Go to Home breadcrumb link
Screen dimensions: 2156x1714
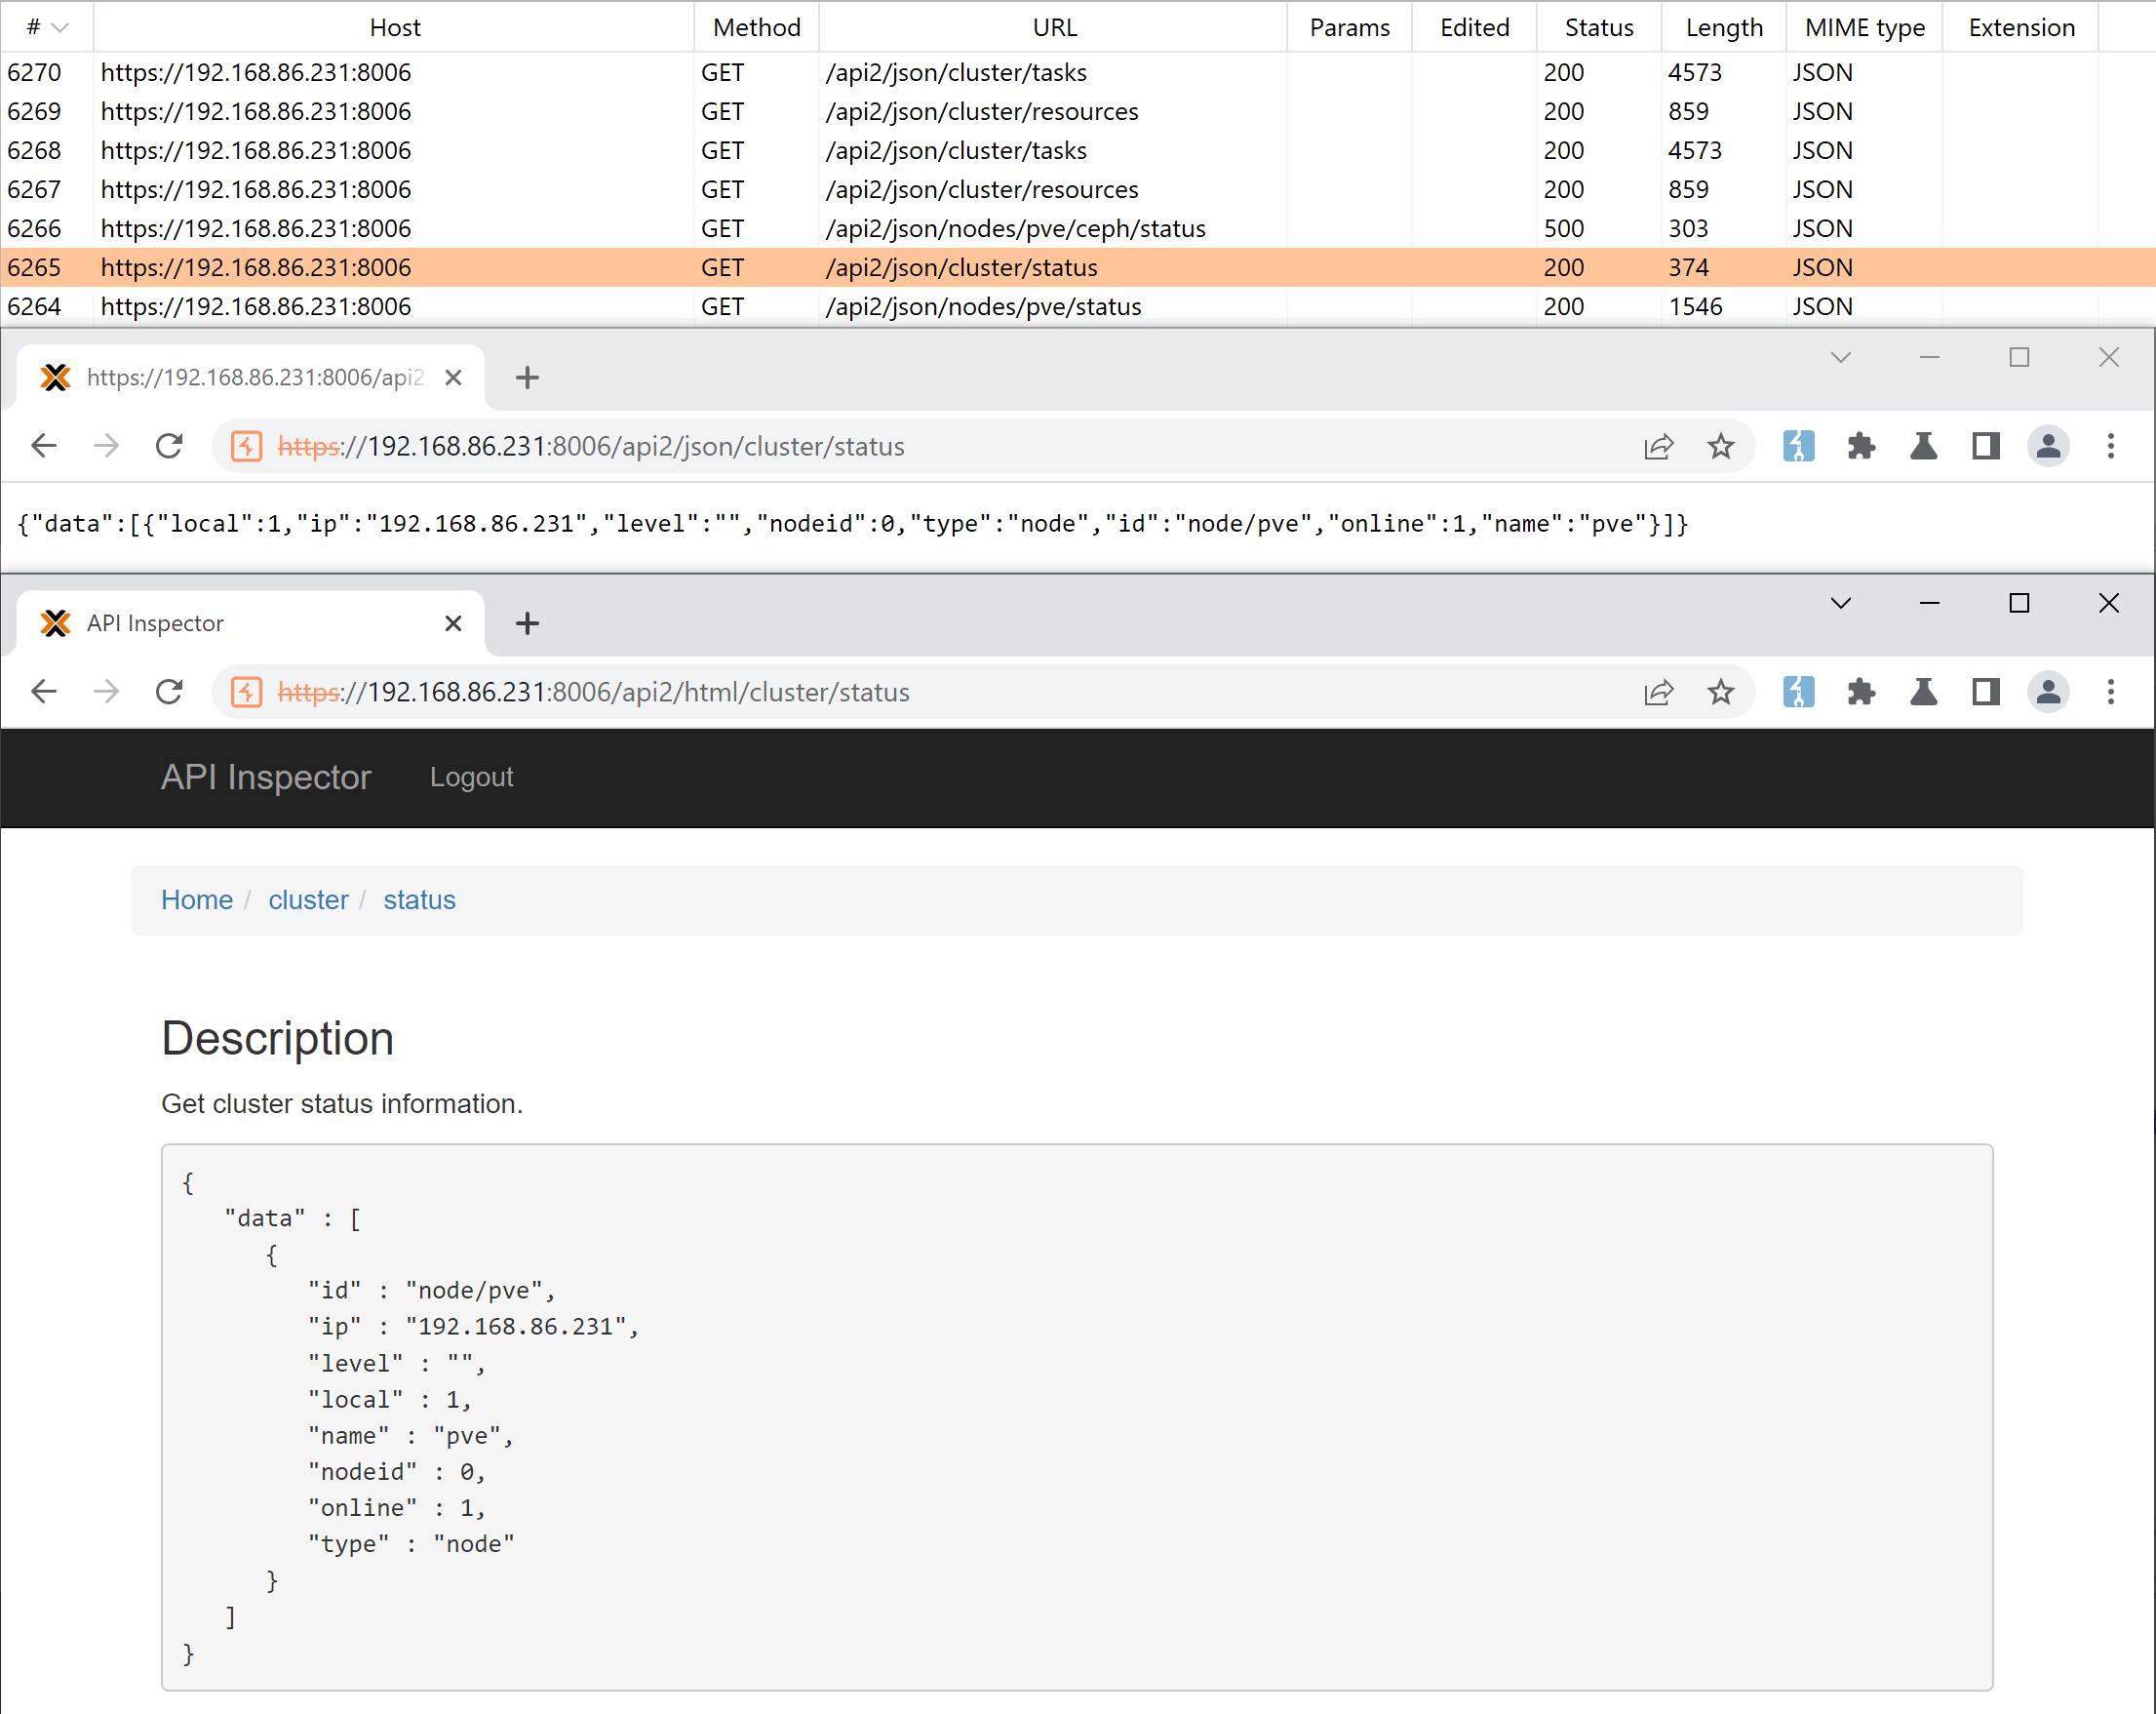click(x=197, y=900)
